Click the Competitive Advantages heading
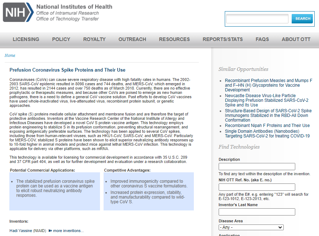The width and height of the screenshot is (319, 236). click(x=127, y=170)
